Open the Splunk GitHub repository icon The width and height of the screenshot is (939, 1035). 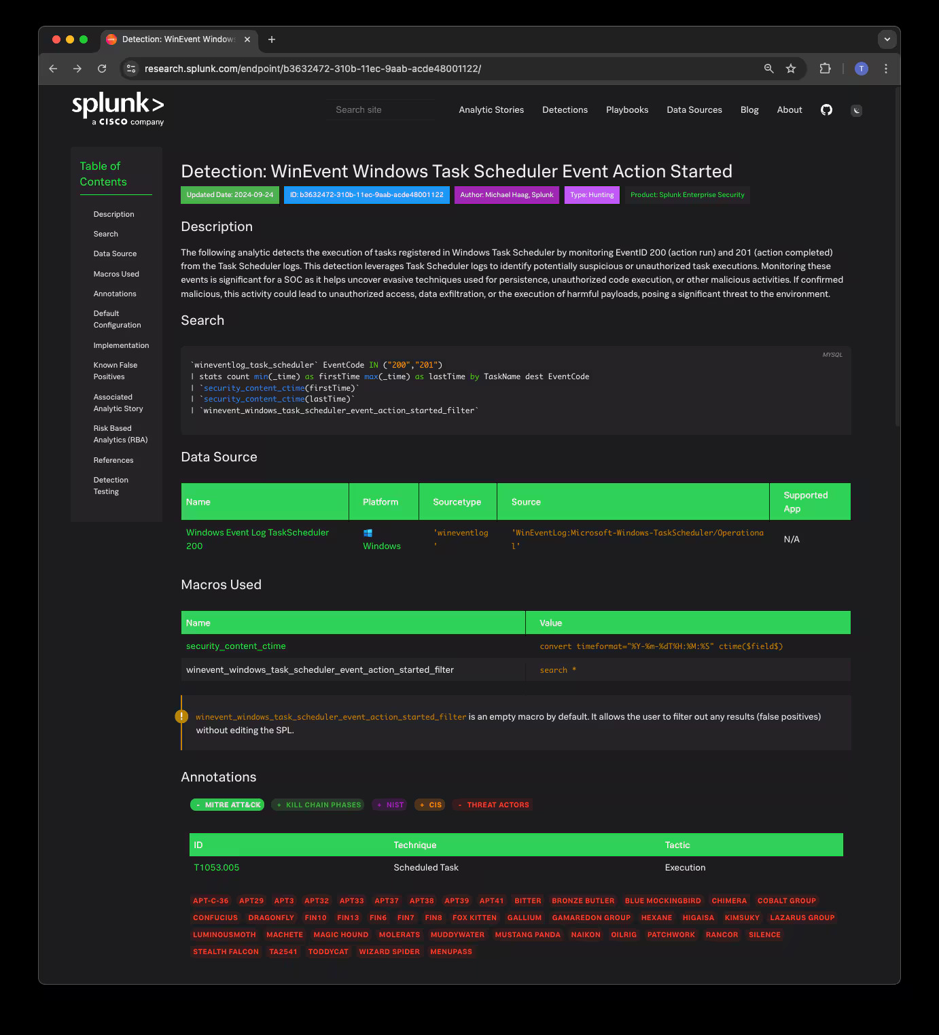826,110
